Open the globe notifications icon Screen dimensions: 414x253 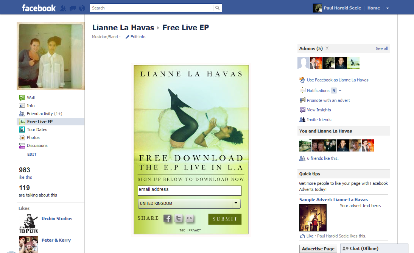click(82, 8)
